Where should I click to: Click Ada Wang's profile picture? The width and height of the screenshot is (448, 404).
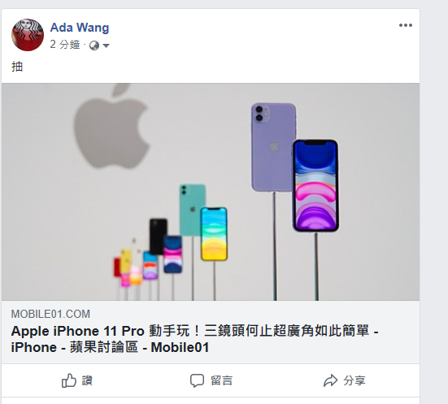point(28,35)
